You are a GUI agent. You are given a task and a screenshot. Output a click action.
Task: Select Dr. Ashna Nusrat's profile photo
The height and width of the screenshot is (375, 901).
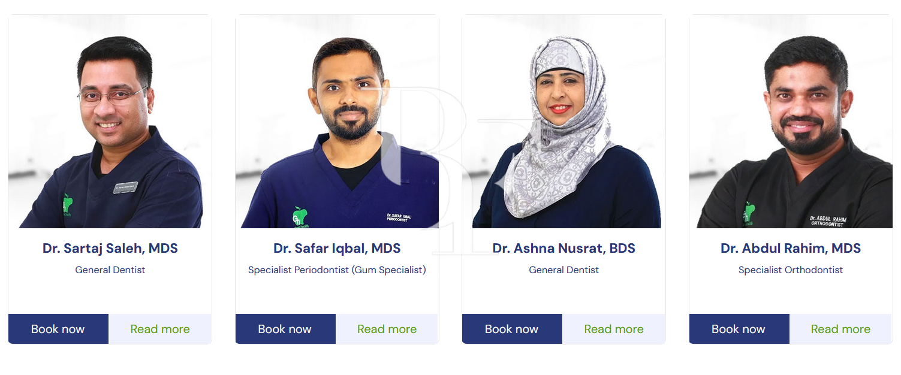click(563, 122)
